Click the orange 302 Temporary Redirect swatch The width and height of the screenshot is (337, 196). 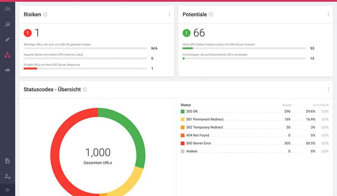(x=183, y=127)
